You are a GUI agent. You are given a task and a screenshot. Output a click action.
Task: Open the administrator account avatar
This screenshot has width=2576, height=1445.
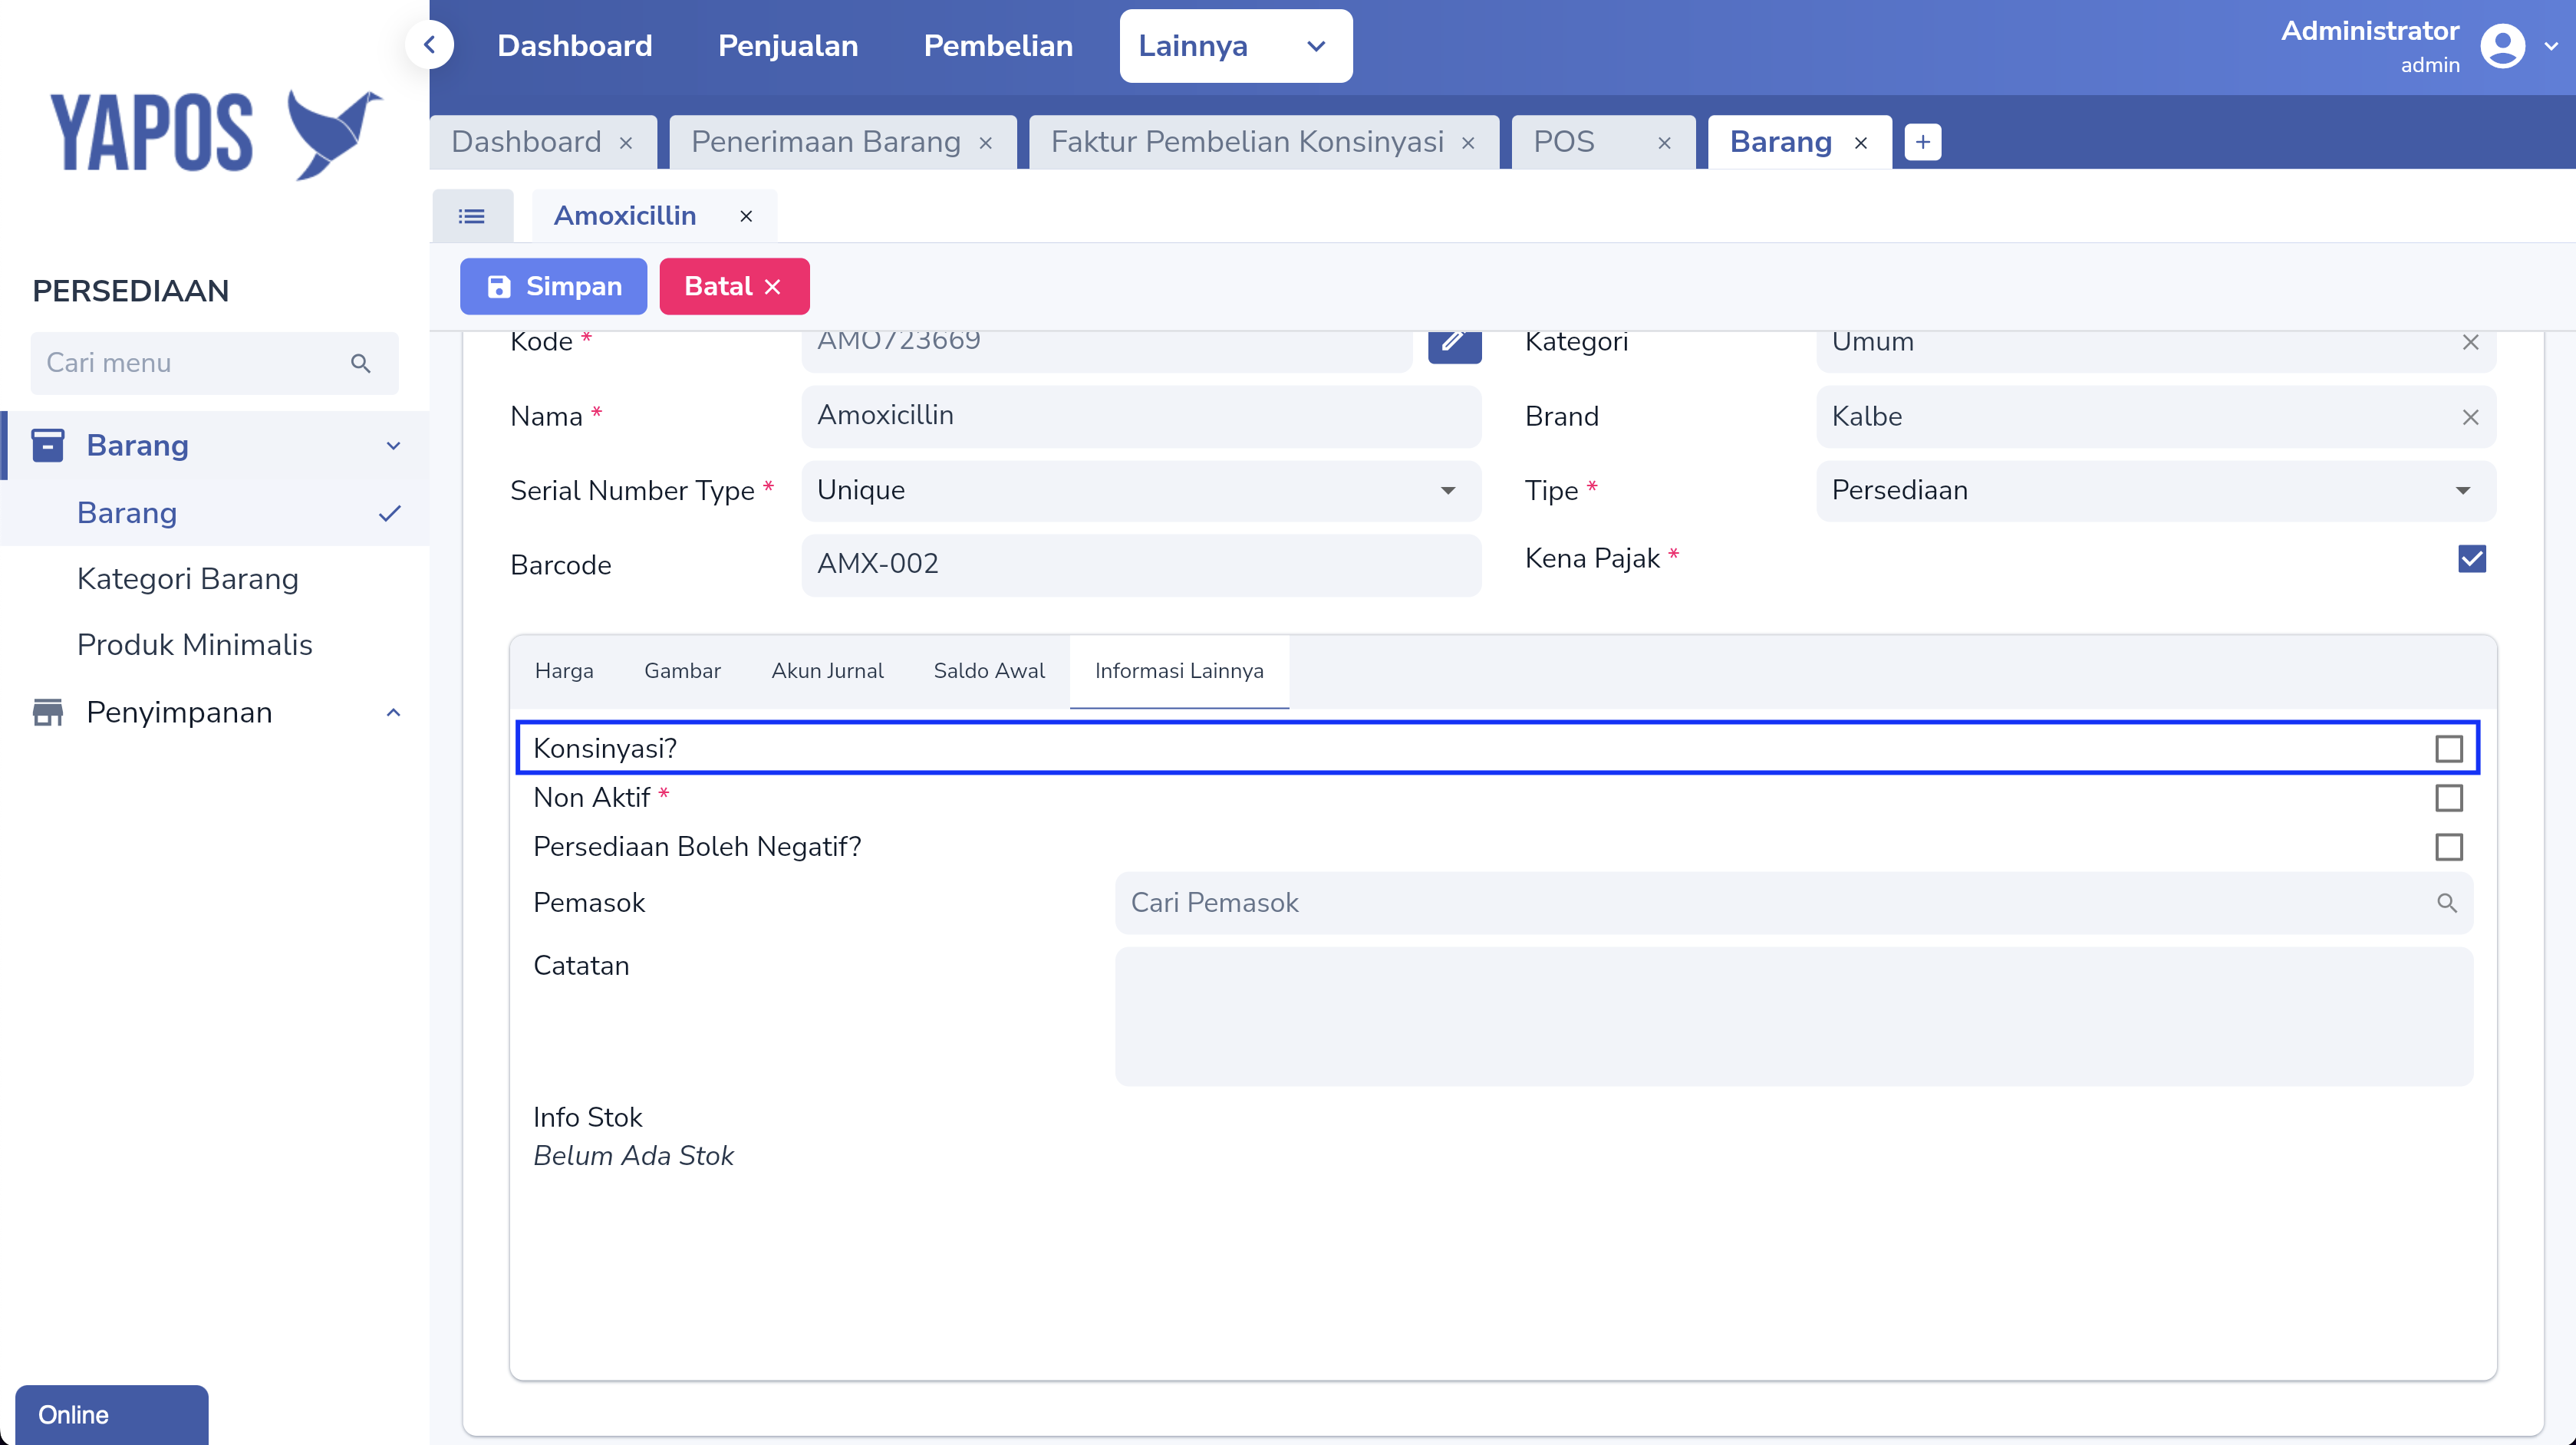pos(2502,46)
